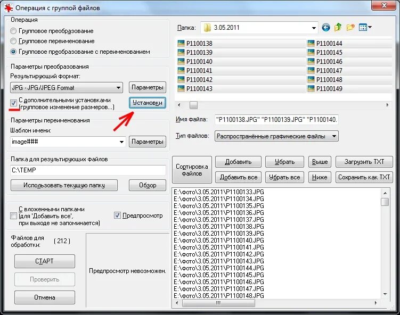Open rename Параметры button next to image###
The width and height of the screenshot is (400, 315).
pyautogui.click(x=148, y=142)
